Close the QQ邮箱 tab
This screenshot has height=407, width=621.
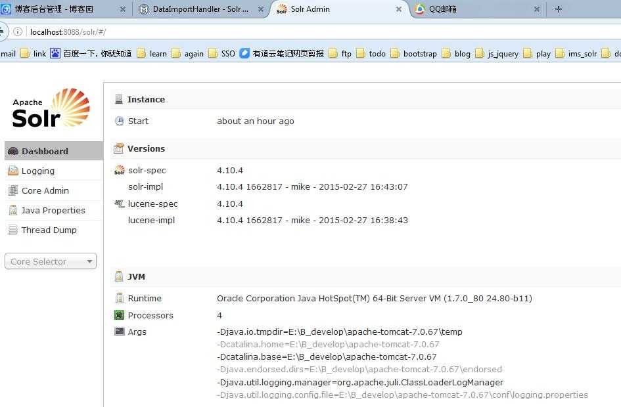(537, 9)
